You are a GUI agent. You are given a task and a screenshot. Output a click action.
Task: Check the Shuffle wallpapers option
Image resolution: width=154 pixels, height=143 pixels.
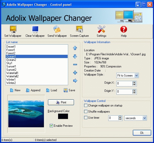coord(86,112)
